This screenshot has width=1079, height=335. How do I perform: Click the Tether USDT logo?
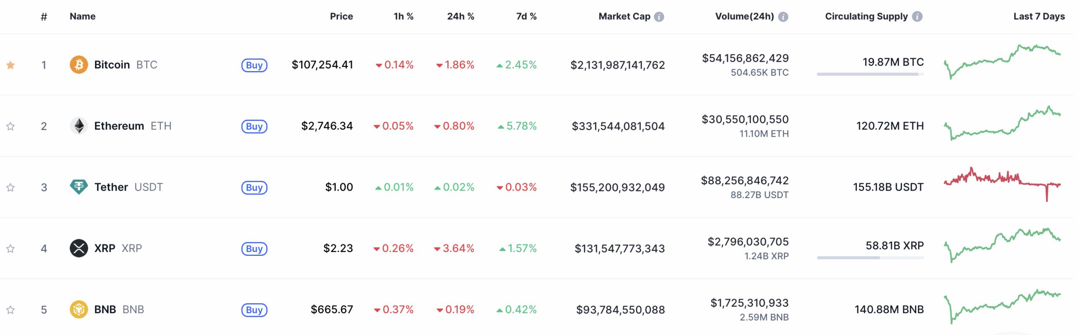(80, 187)
